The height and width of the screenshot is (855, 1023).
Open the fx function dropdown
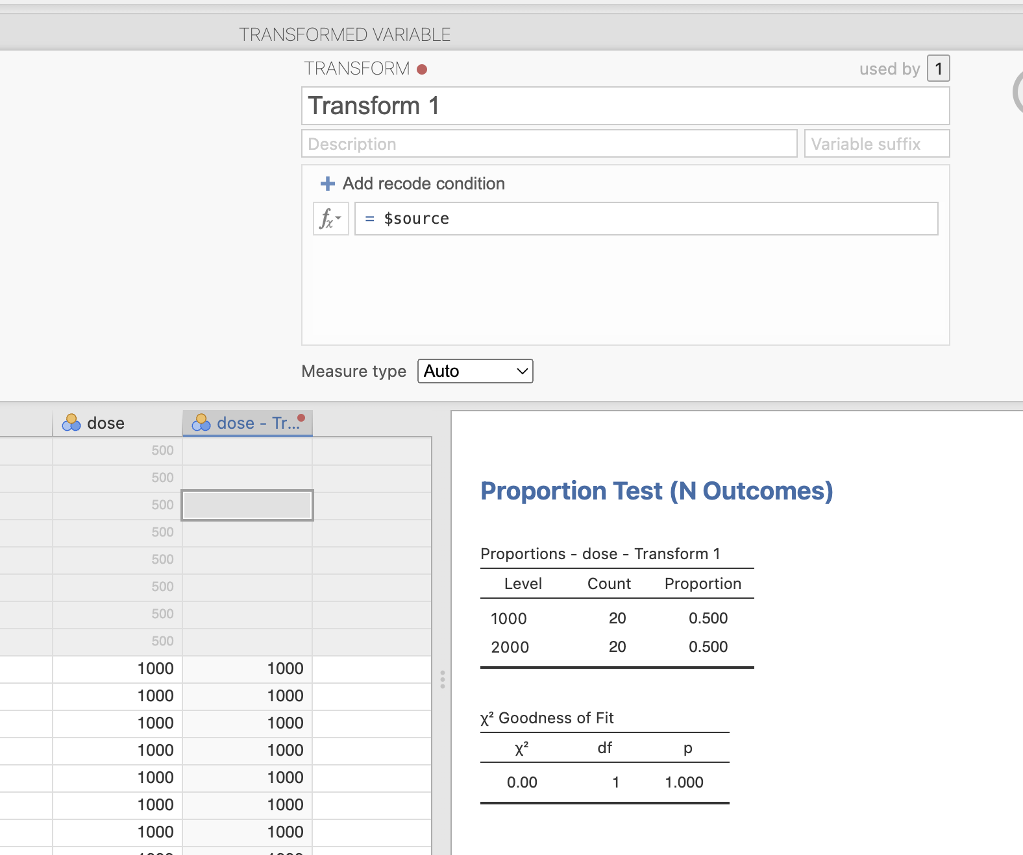point(330,219)
